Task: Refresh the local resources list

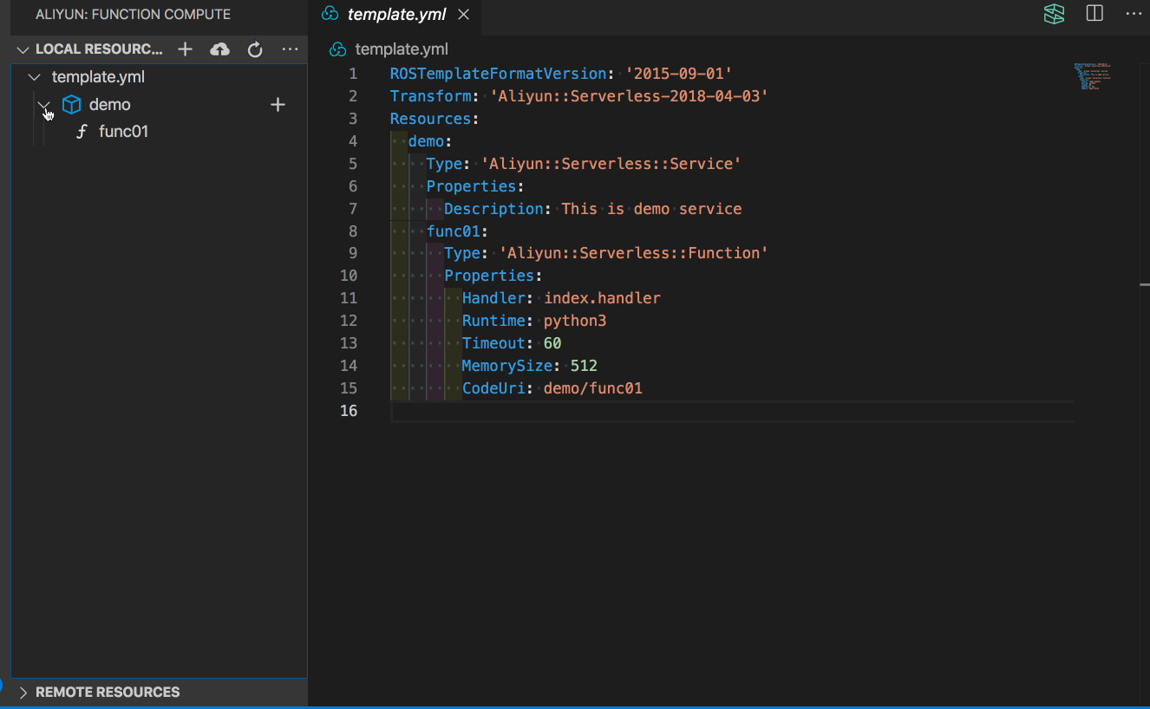Action: pos(255,49)
